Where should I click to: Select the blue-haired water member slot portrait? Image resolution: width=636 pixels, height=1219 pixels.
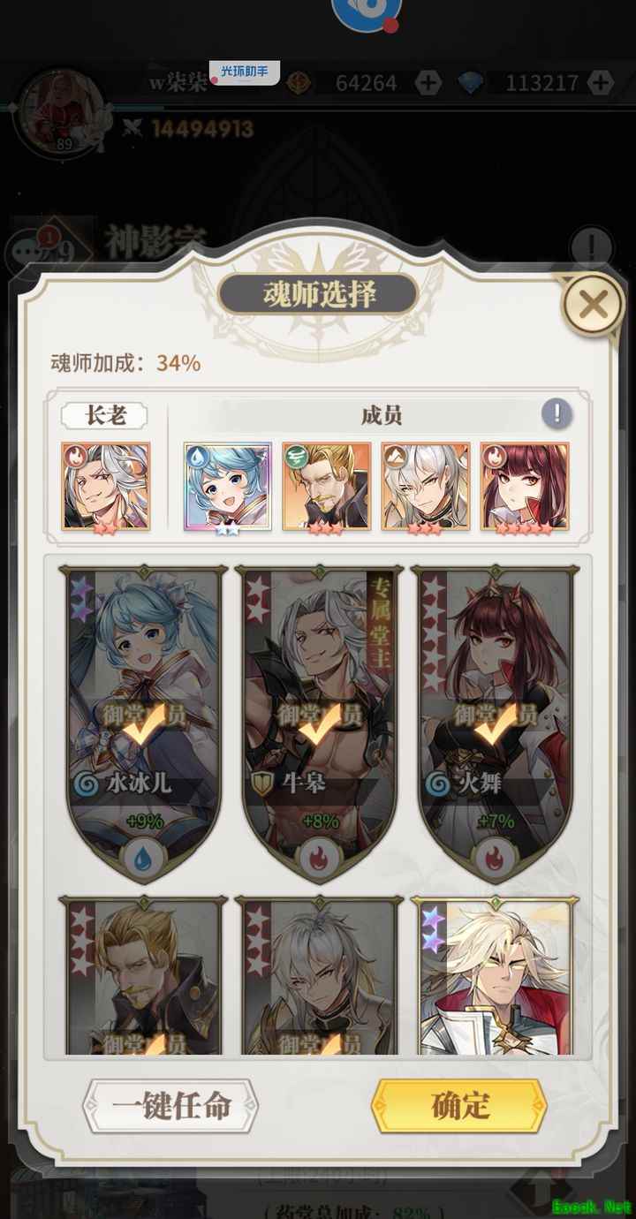coord(228,487)
